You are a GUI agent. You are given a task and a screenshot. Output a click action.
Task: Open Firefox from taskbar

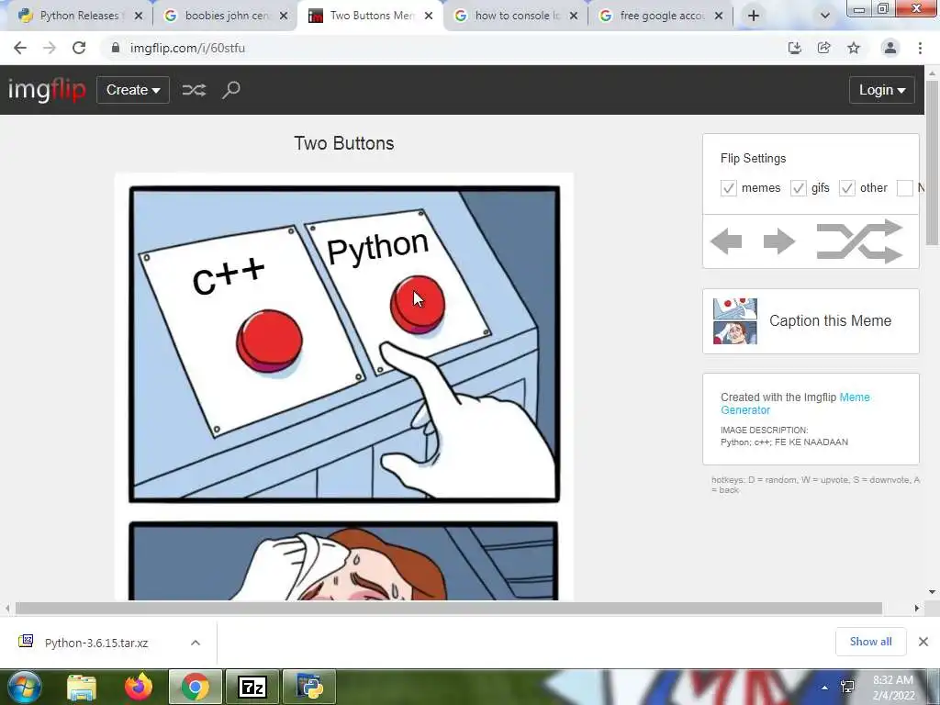139,687
